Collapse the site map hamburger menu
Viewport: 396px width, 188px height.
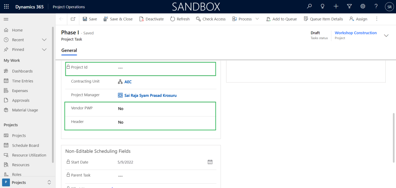(x=6, y=19)
